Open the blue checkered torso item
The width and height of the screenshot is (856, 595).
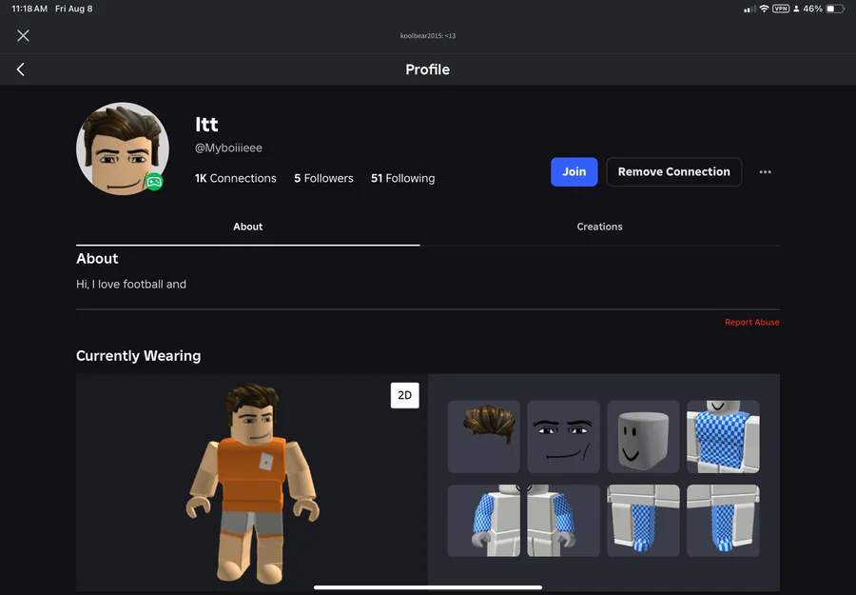723,437
